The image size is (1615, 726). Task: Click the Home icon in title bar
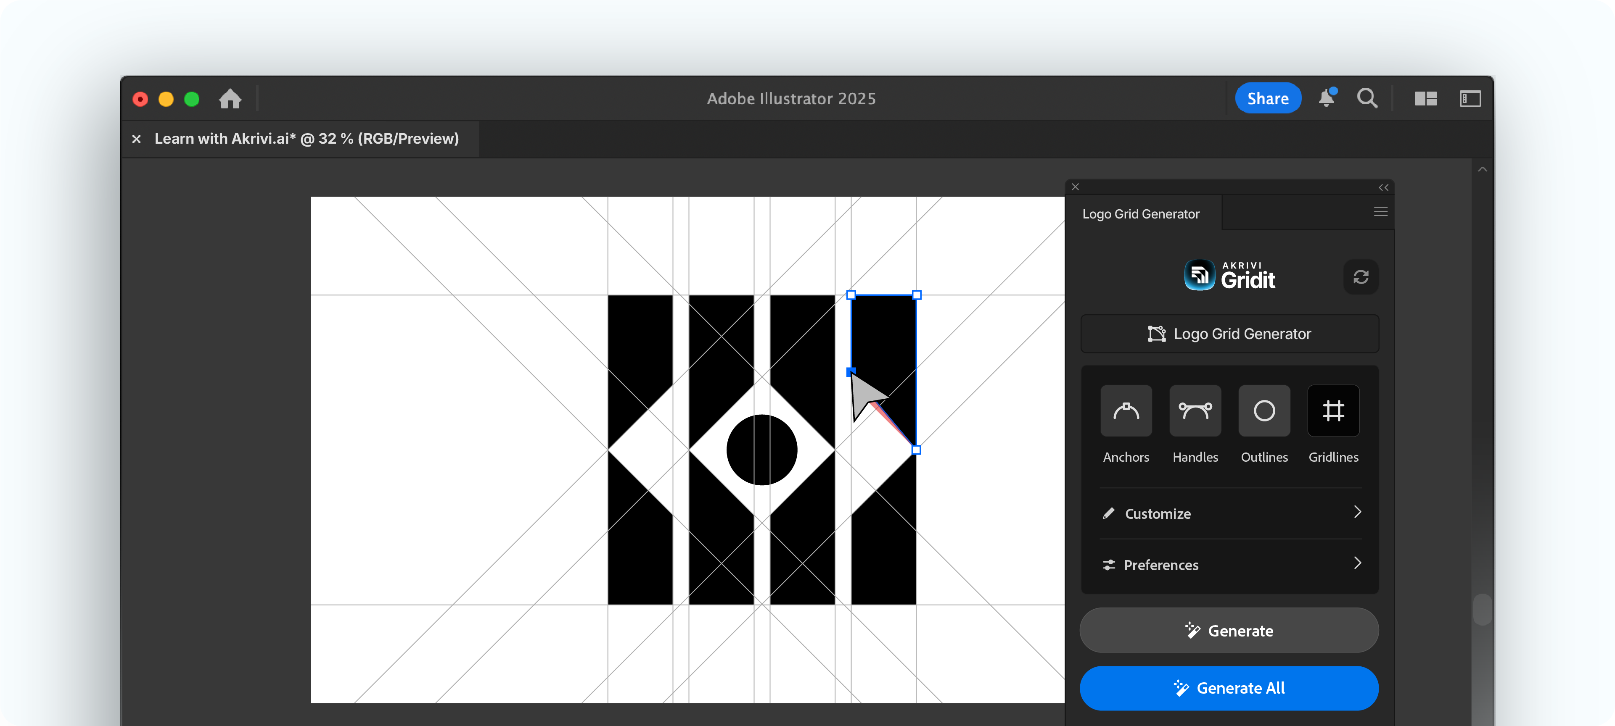(230, 99)
